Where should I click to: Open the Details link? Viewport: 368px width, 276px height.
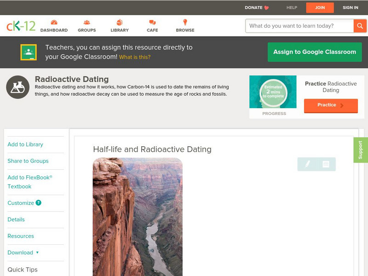coord(16,219)
